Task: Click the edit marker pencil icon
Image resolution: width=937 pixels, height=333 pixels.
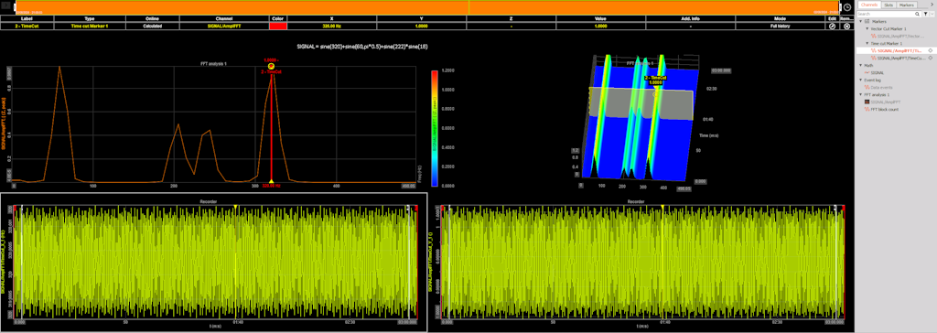Action: coord(833,27)
